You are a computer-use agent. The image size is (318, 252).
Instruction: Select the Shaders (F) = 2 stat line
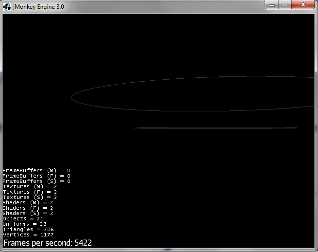pos(28,208)
